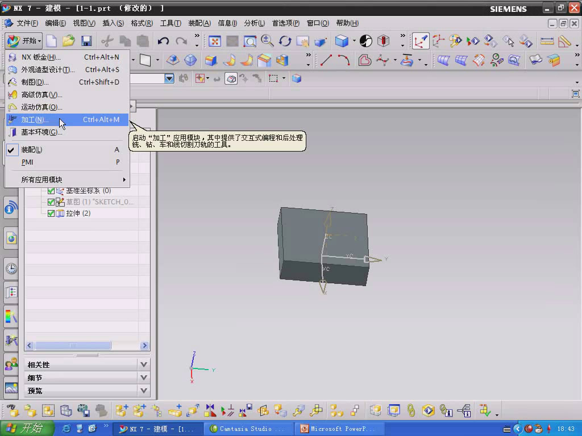Select 制图(D) from the menu
This screenshot has height=436, width=582.
coord(67,82)
